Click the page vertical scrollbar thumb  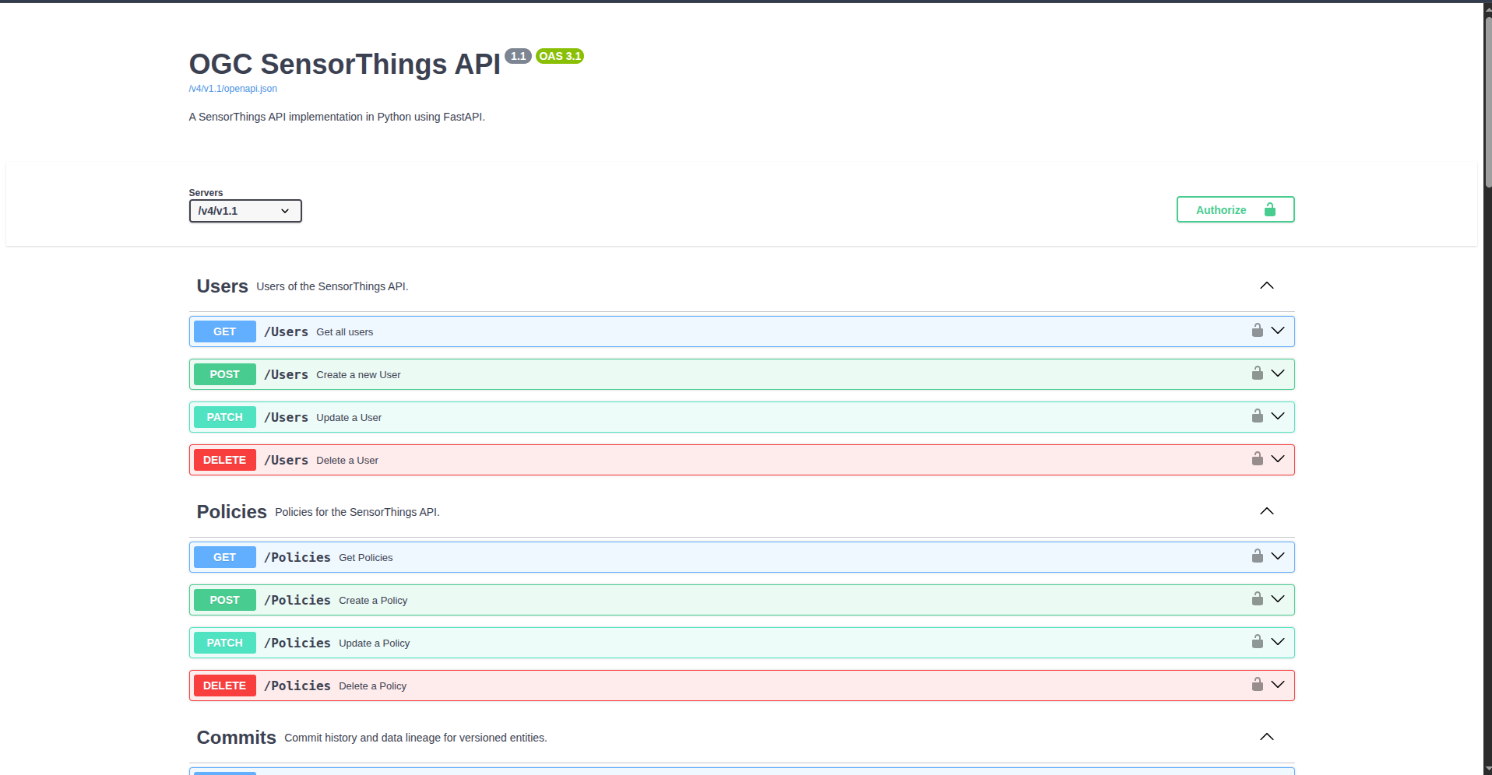pyautogui.click(x=1487, y=101)
